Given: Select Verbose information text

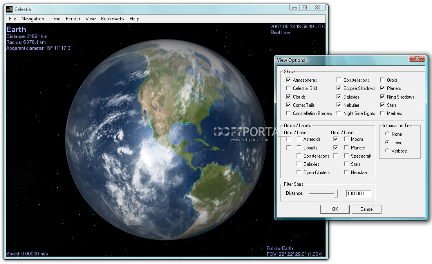Looking at the screenshot, I should click(x=387, y=151).
